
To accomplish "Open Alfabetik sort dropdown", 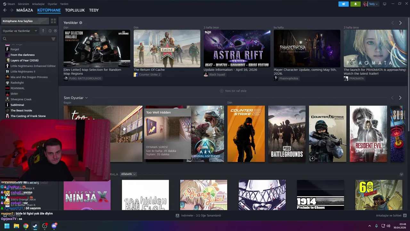I will [128, 174].
